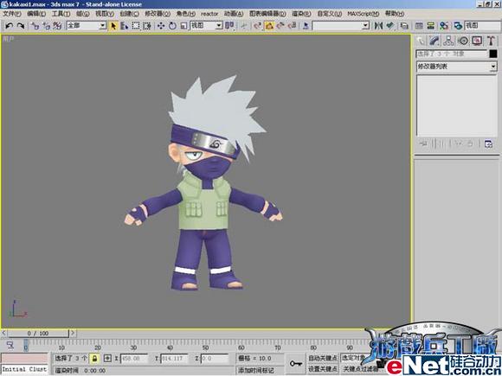Switch to the Create command panel tab
502x376 pixels.
(421, 41)
